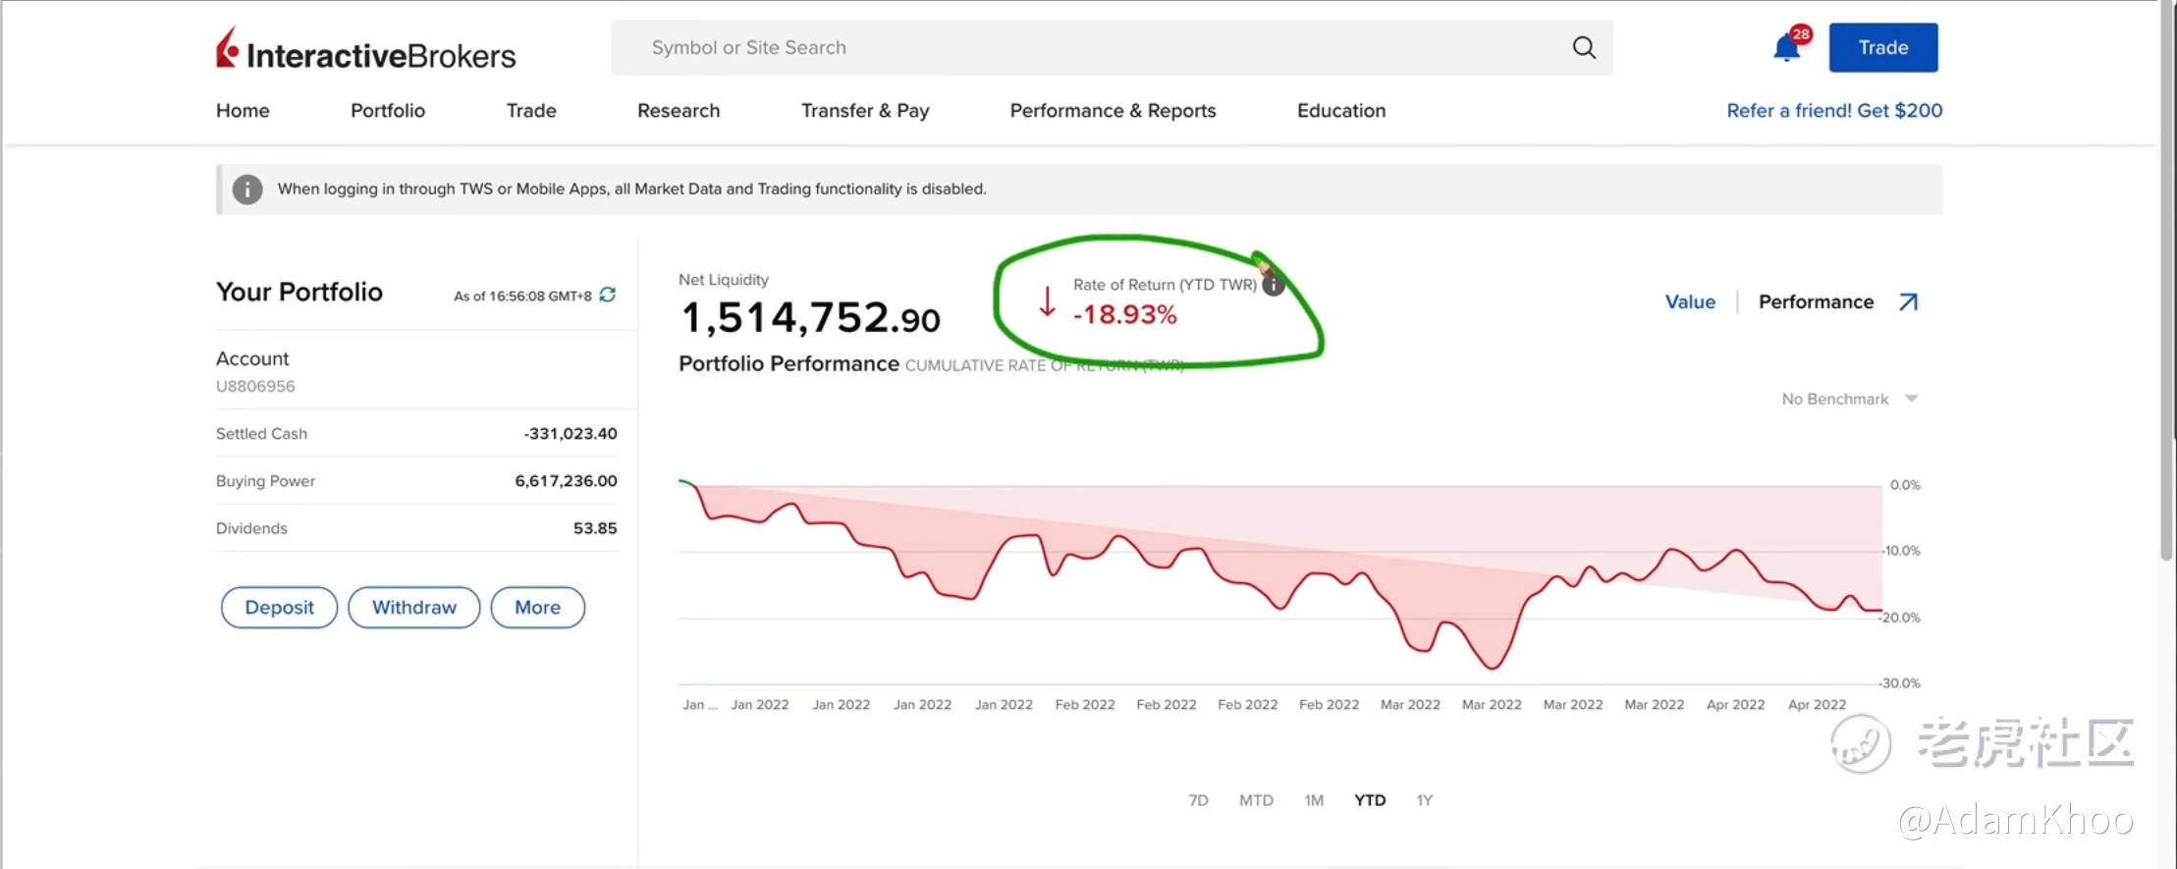Viewport: 2177px width, 869px height.
Task: Select the 7D time range
Action: tap(1198, 800)
